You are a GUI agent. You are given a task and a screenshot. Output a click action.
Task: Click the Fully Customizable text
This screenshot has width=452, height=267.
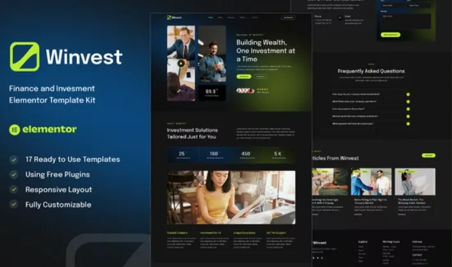[x=58, y=205]
